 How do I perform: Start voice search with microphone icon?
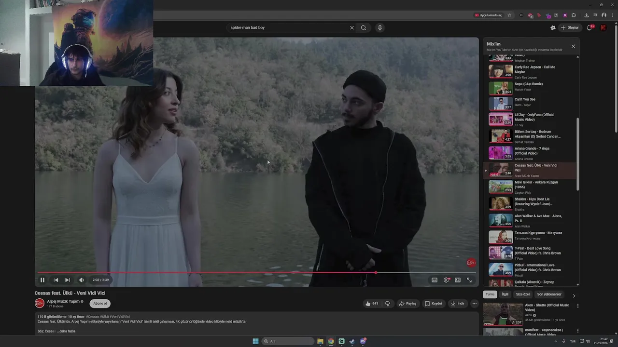tap(380, 27)
